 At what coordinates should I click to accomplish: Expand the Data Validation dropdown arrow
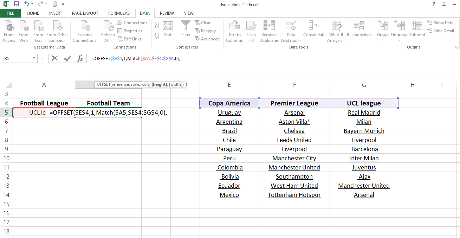tap(300, 40)
